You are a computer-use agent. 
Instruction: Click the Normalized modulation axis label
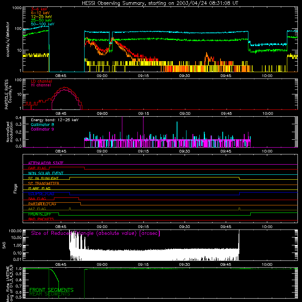tap(9, 132)
